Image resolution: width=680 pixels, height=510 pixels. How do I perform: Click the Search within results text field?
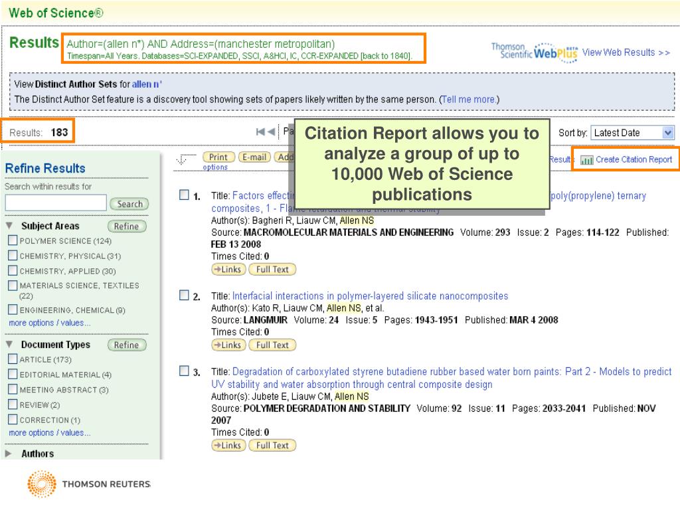pyautogui.click(x=56, y=203)
